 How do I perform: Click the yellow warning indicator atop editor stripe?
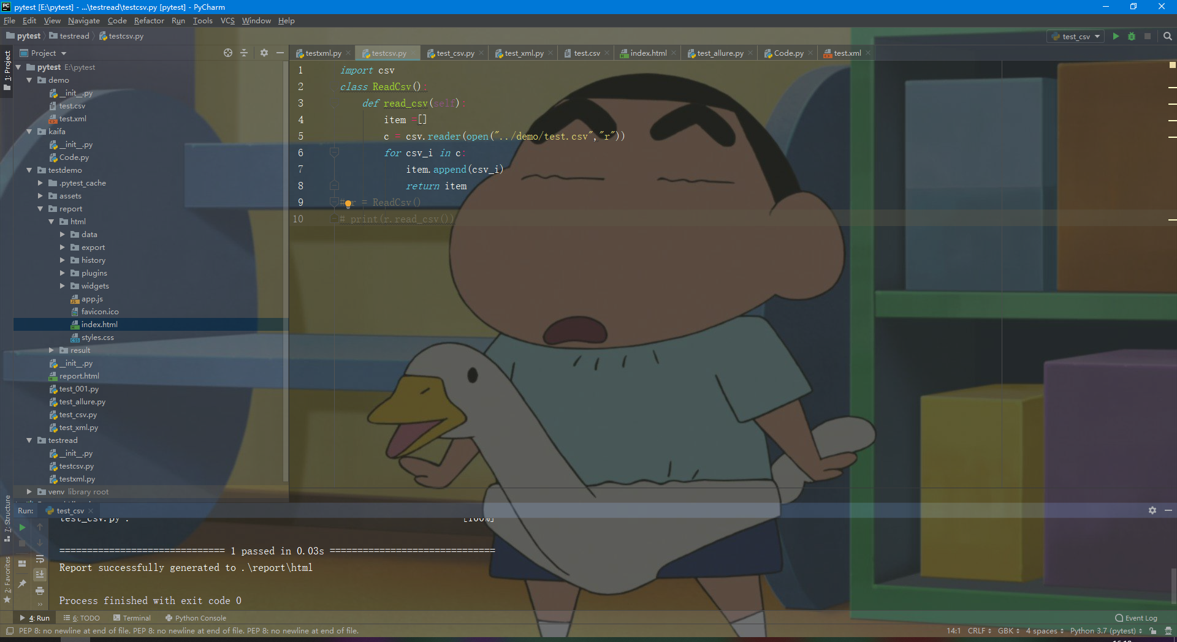tap(1172, 64)
